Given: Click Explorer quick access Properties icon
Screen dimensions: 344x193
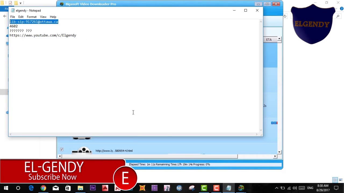Looking at the screenshot, I should point(10,3).
